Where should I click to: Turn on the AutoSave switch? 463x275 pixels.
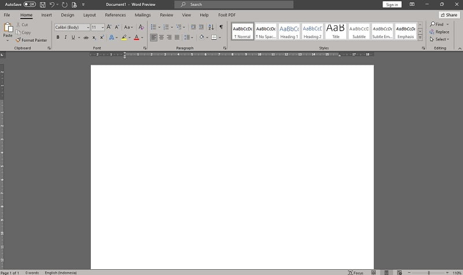[30, 5]
